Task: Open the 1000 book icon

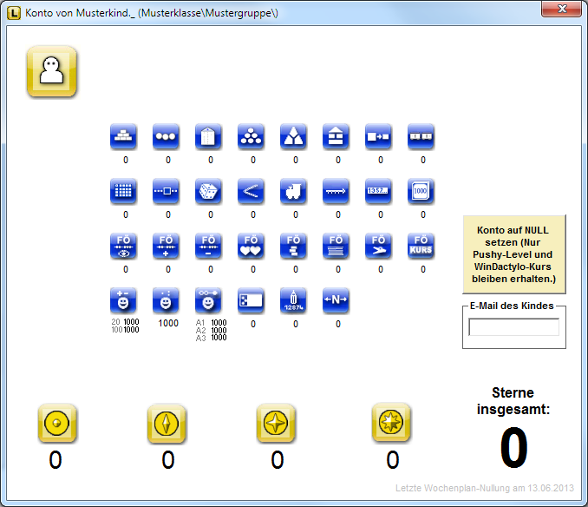Action: coord(421,192)
